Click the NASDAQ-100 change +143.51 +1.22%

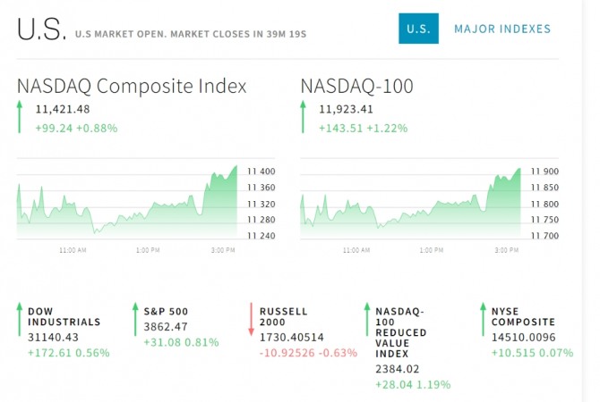(363, 128)
